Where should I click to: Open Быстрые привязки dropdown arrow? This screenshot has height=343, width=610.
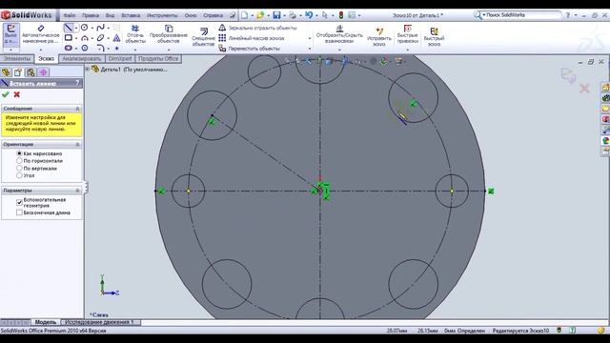(x=407, y=50)
